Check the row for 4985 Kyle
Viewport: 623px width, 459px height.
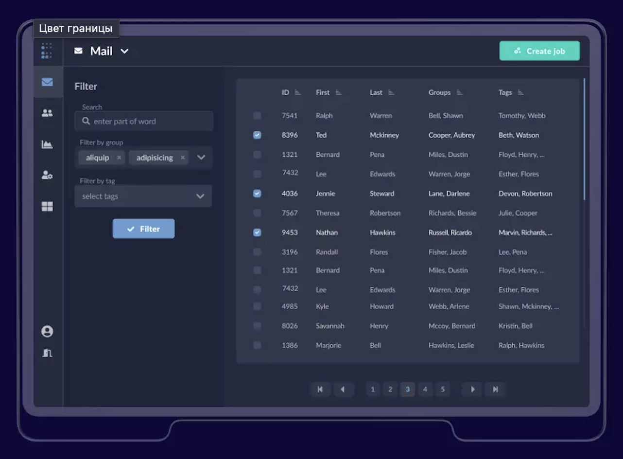[x=257, y=306]
